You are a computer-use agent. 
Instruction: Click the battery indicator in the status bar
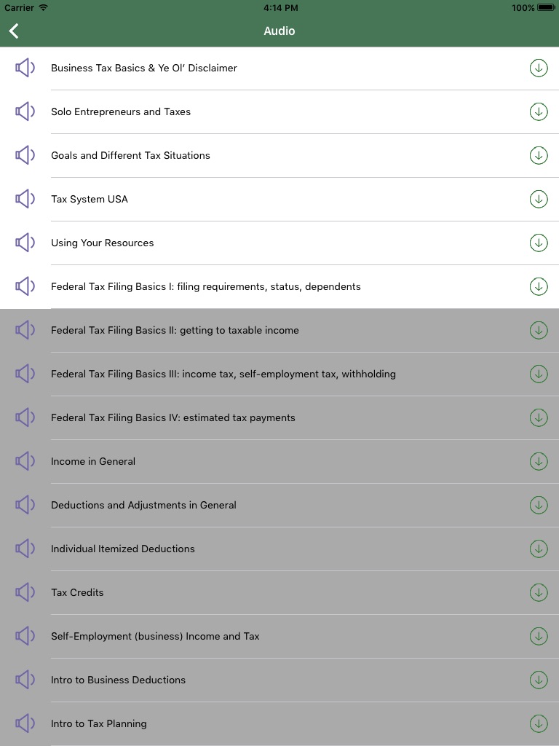[546, 8]
